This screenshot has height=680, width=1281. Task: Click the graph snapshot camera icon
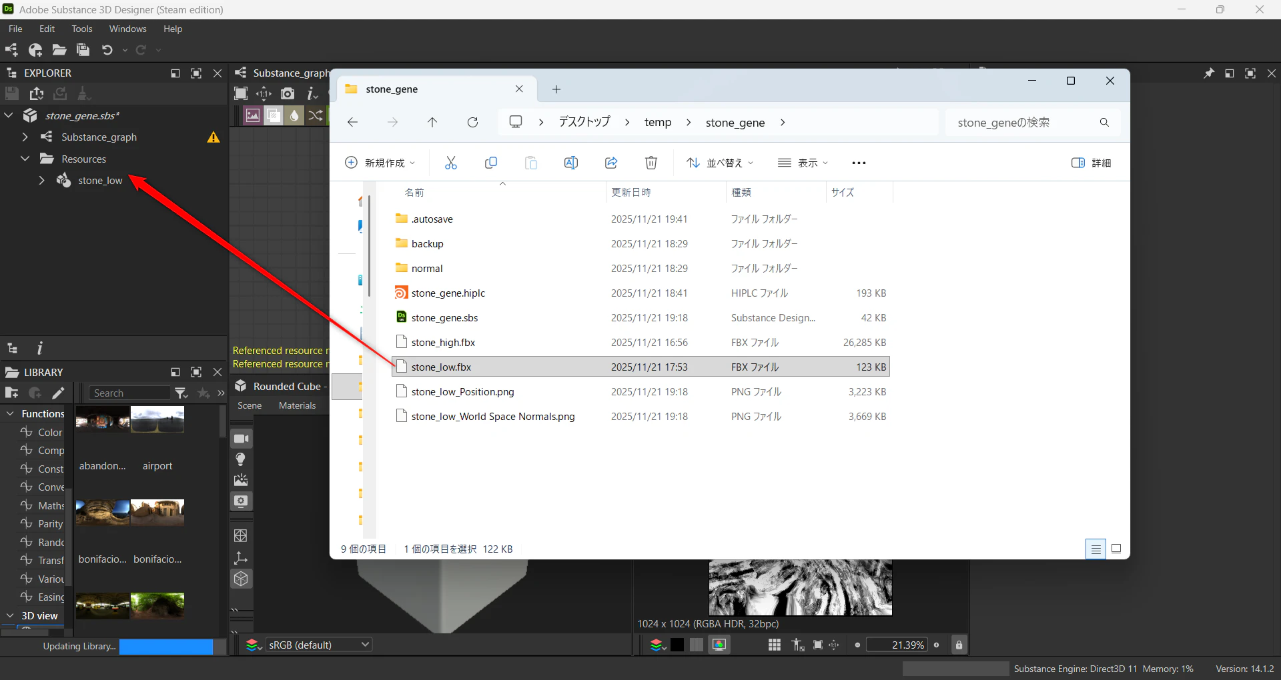click(x=288, y=93)
